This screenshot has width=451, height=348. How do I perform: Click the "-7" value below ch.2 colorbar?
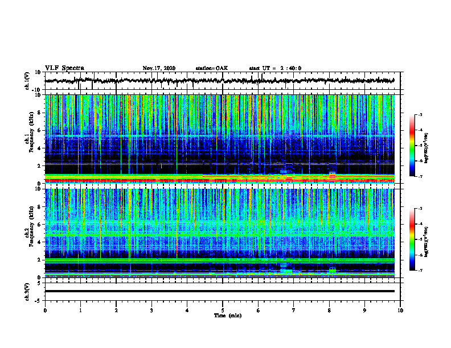pos(420,270)
